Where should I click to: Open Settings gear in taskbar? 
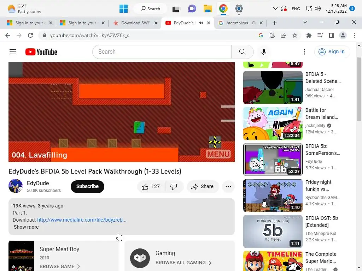[239, 9]
